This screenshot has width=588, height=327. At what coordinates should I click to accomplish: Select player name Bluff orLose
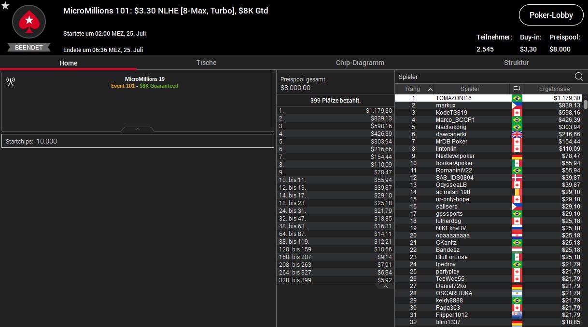click(452, 257)
